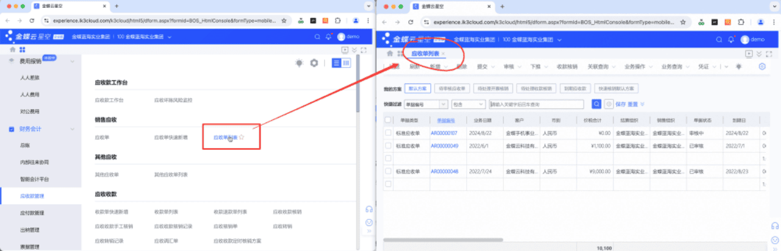
Task: Tick the checkbox for row AR00000107
Action: [388, 133]
